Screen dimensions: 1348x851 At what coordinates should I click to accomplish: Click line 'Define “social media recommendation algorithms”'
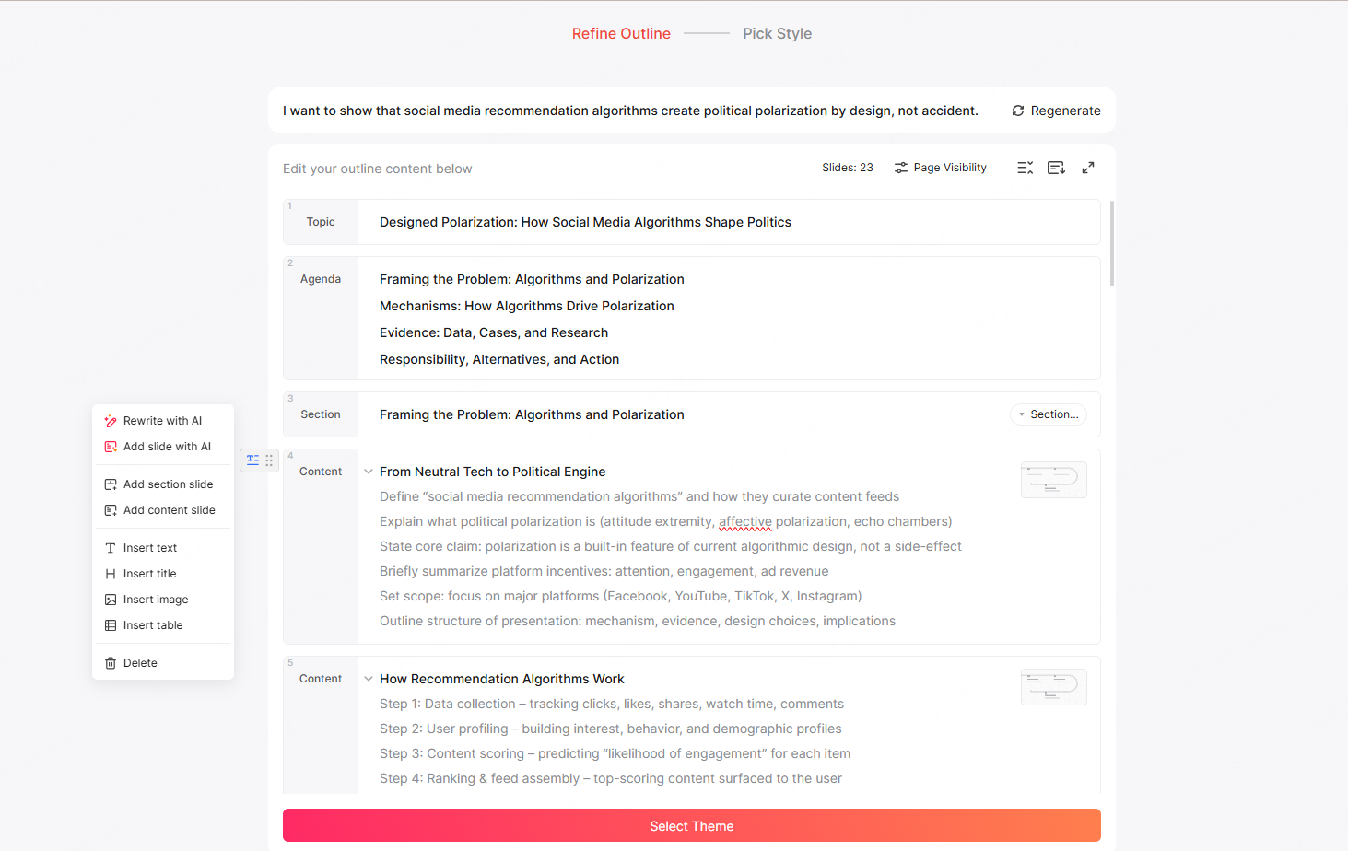click(639, 496)
